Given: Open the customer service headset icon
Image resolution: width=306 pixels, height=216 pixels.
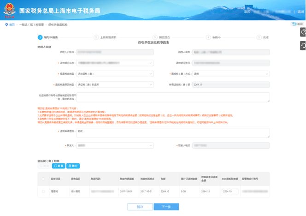Looking at the screenshot, I should (303, 45).
